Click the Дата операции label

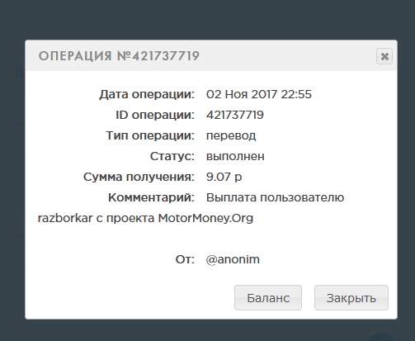click(147, 94)
